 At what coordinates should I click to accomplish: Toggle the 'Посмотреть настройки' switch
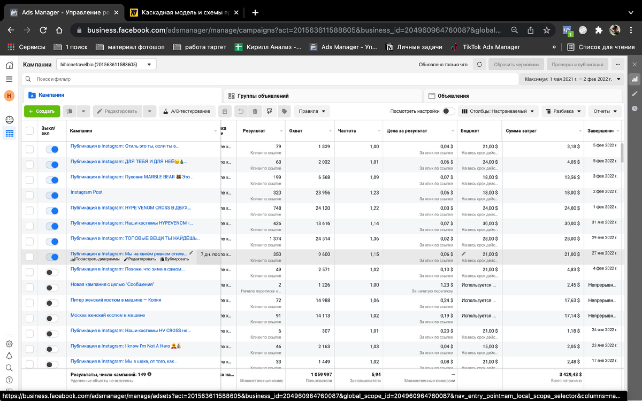pyautogui.click(x=449, y=111)
